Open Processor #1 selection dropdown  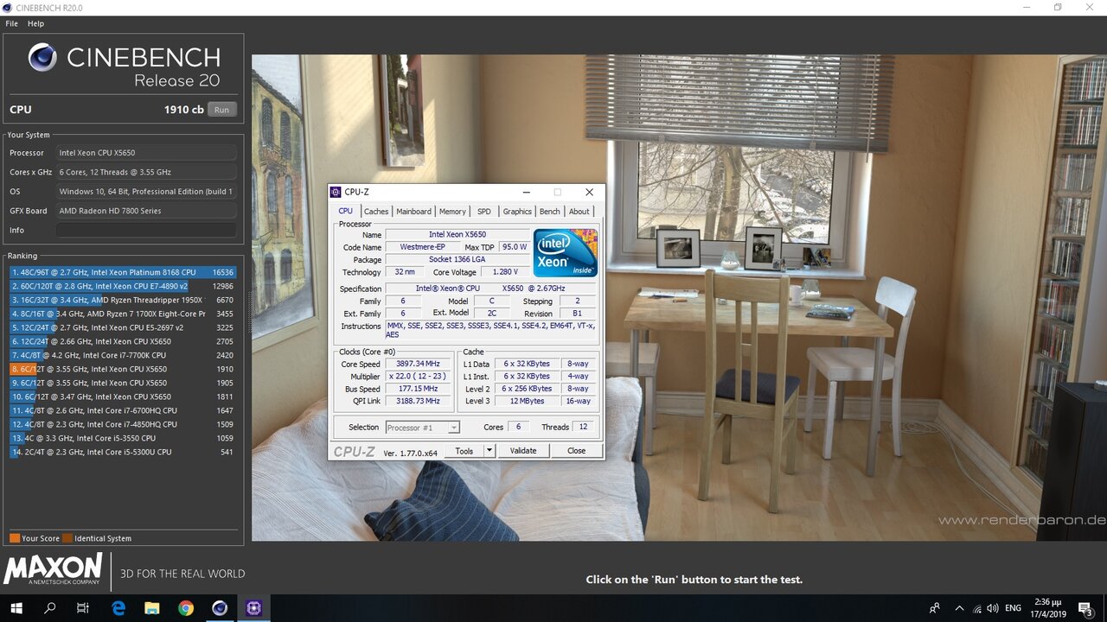[422, 427]
